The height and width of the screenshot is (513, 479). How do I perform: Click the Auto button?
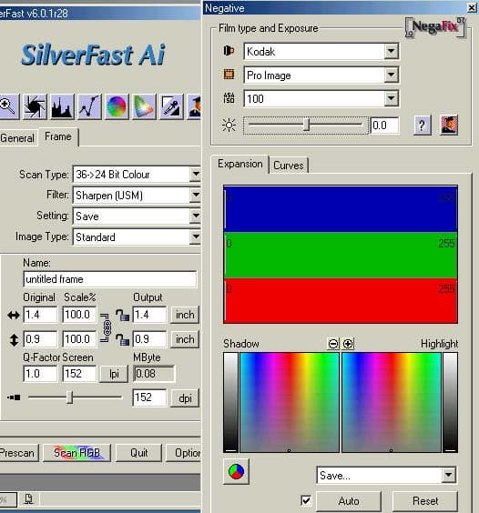pyautogui.click(x=349, y=501)
